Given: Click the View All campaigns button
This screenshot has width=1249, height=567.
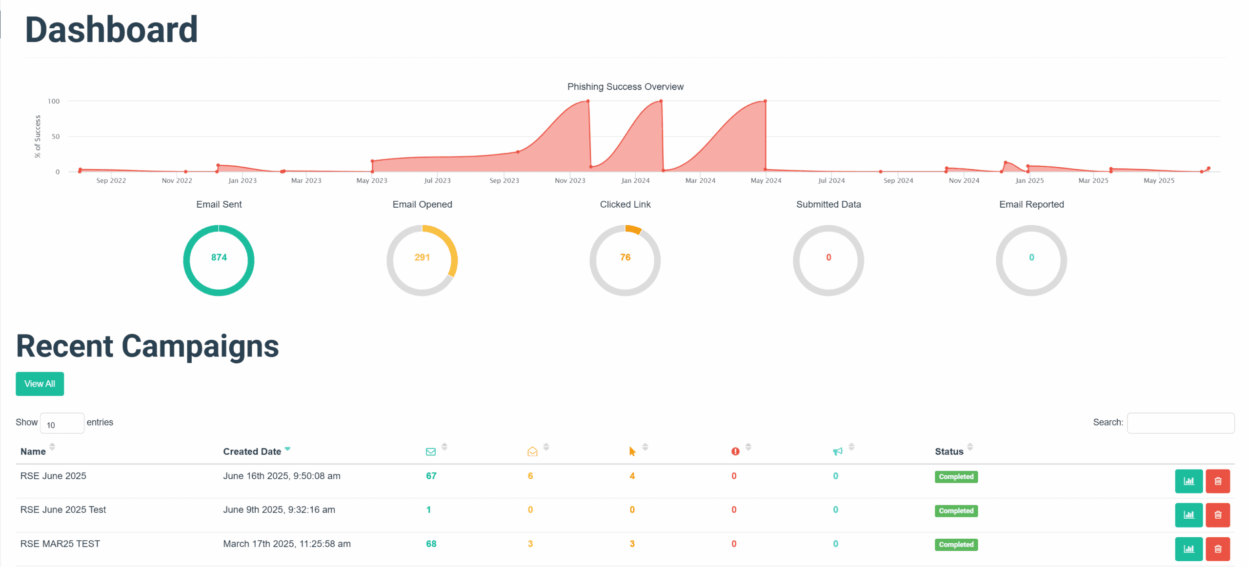Looking at the screenshot, I should coord(40,384).
